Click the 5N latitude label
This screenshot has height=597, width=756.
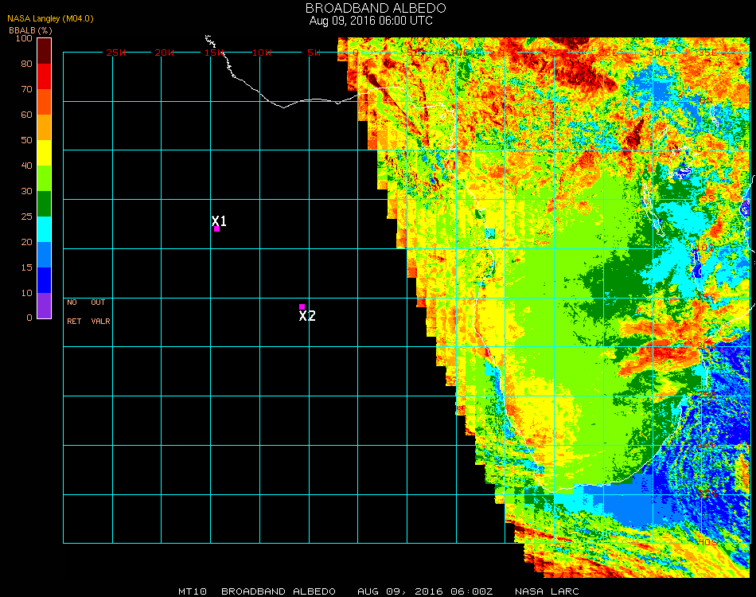[x=707, y=100]
